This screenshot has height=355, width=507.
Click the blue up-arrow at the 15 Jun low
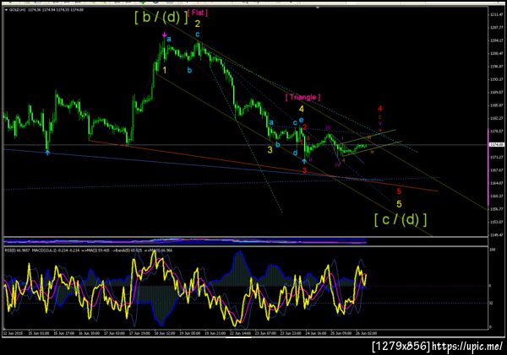click(47, 153)
